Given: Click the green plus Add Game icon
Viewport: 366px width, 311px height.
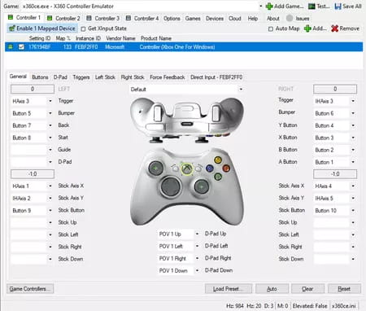Looking at the screenshot, I should coord(269,7).
